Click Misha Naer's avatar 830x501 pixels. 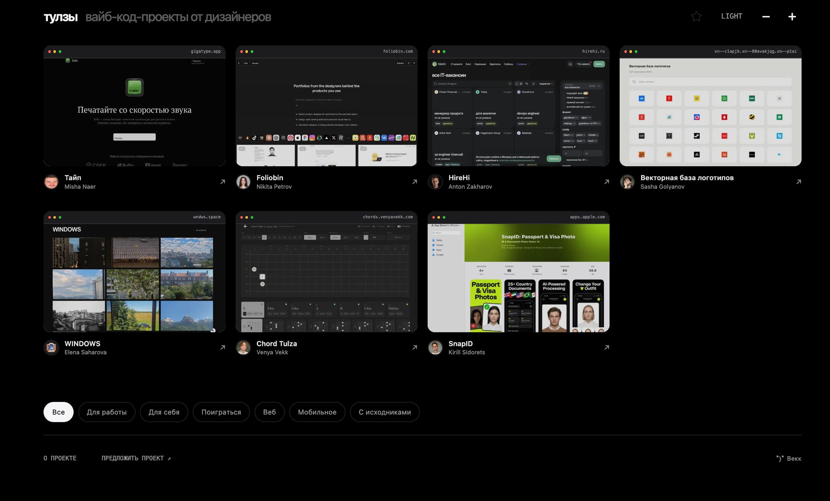pyautogui.click(x=51, y=182)
